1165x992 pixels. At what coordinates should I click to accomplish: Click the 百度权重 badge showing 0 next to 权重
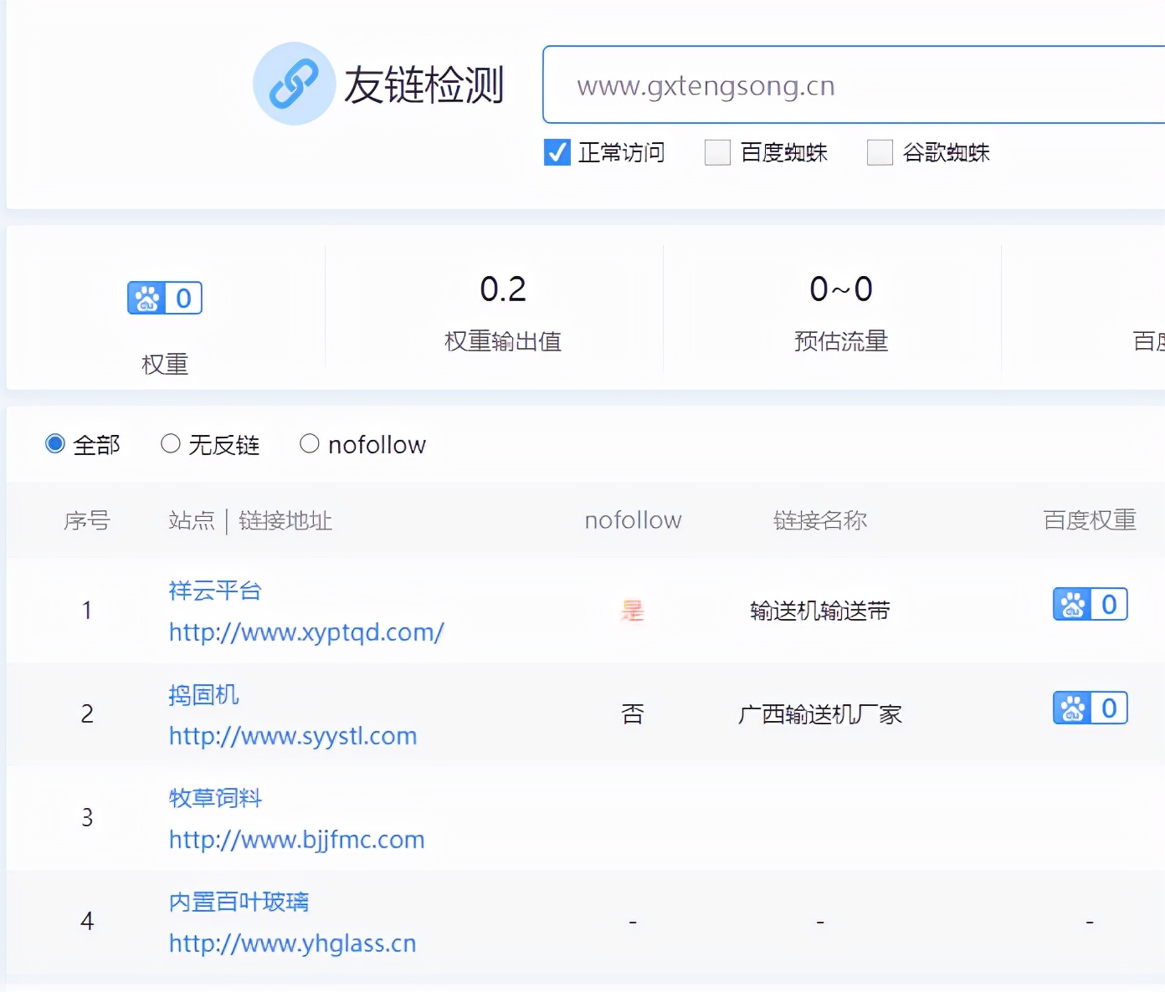point(164,298)
